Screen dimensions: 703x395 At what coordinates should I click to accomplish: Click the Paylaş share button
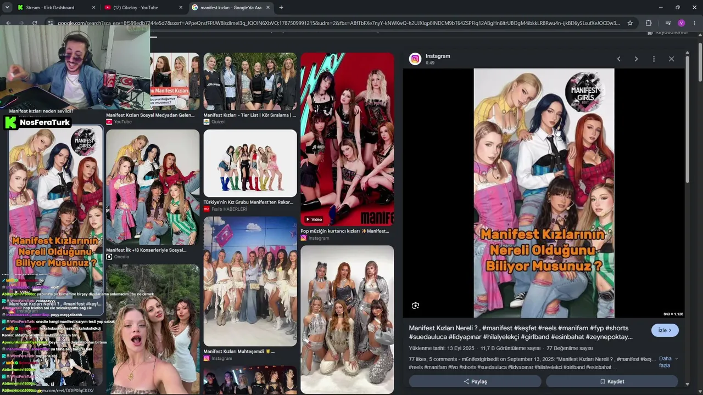tap(475, 381)
